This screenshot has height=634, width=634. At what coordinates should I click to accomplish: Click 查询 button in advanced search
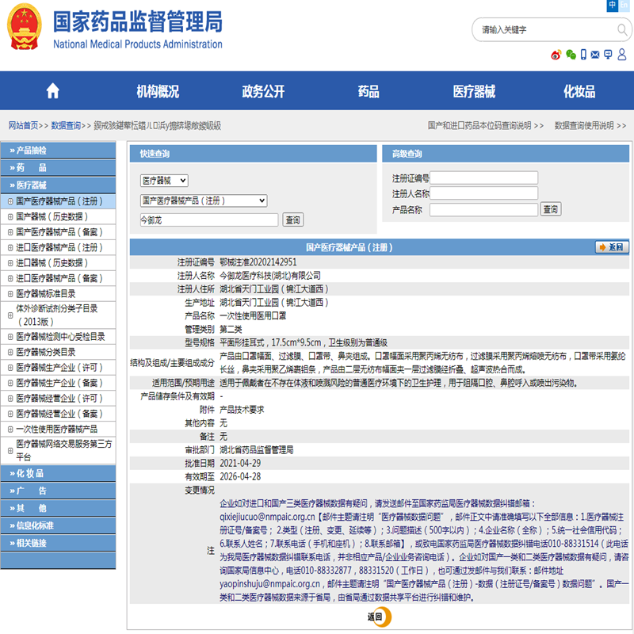click(550, 209)
